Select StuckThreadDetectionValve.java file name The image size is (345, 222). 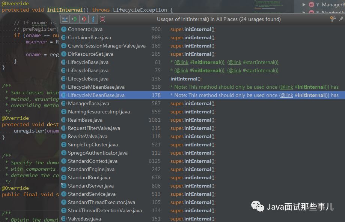[105, 211]
